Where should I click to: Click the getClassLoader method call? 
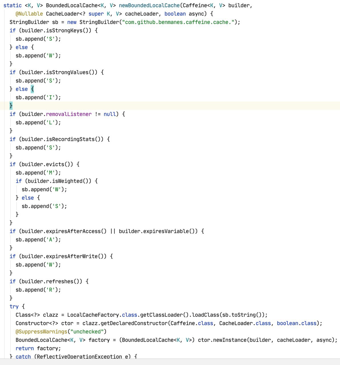161,315
